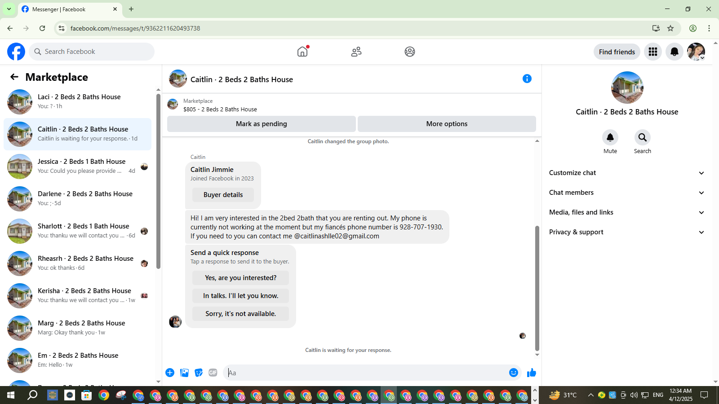Open the Laci 2 Beds 2 Baths conversation
The width and height of the screenshot is (719, 404).
77,102
